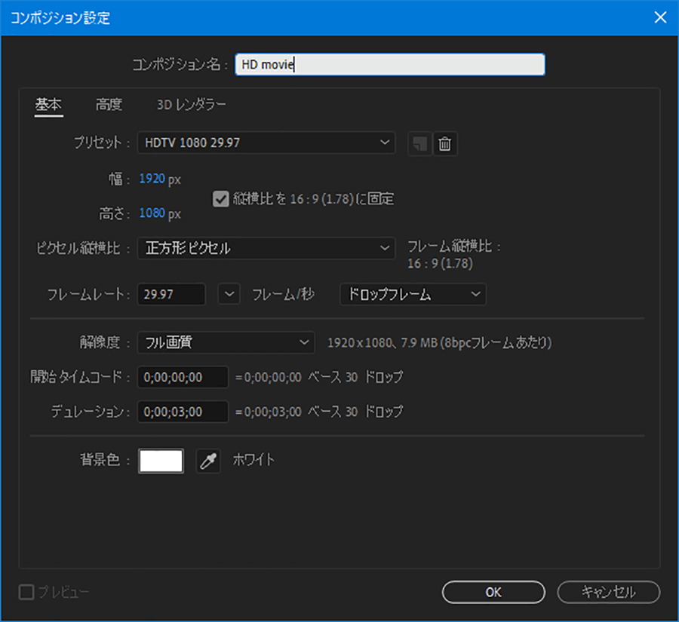Open the ピクセル縦横比 dropdown 正方形ピクセル
679x622 pixels.
click(266, 248)
